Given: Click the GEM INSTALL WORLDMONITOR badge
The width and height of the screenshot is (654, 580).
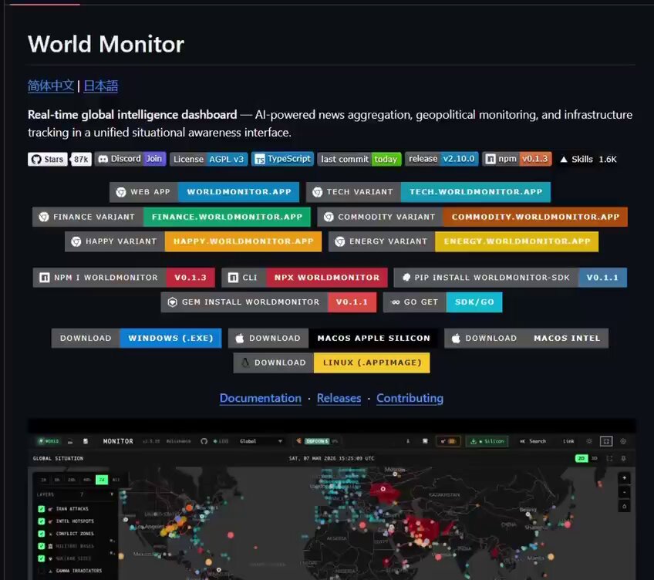Looking at the screenshot, I should [x=268, y=302].
